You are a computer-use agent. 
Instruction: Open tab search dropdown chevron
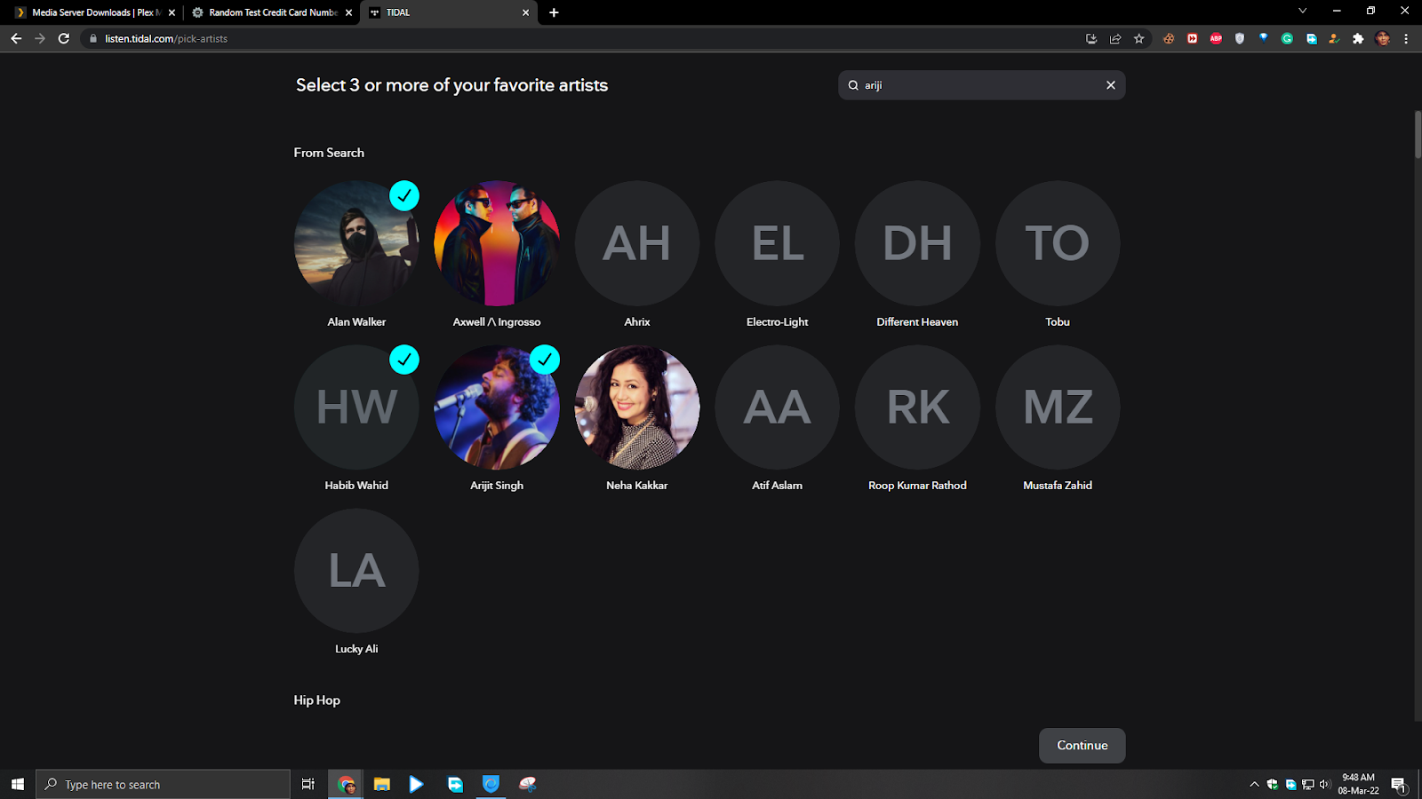tap(1302, 11)
